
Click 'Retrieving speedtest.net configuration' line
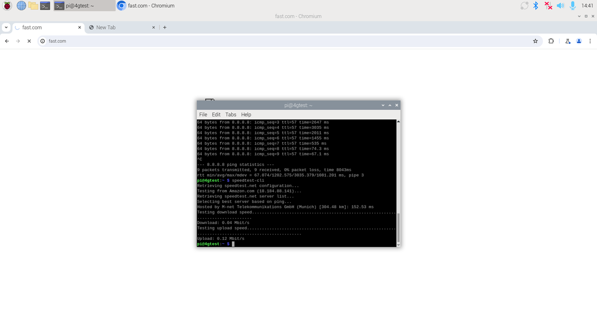248,186
